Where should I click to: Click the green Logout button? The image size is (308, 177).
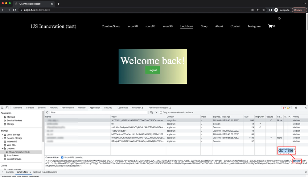153,70
